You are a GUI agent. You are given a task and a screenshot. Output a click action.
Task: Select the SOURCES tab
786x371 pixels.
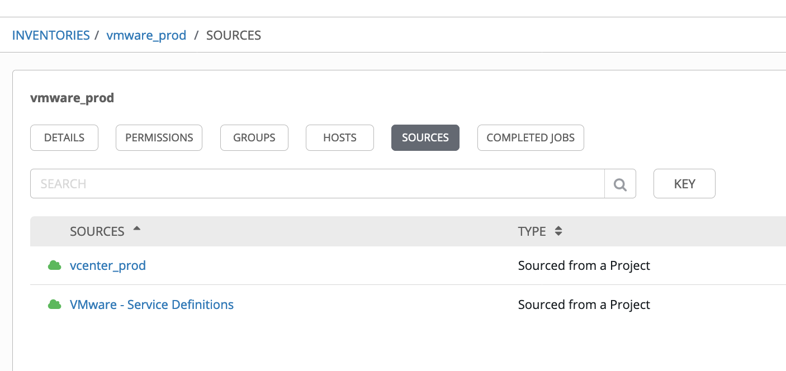[x=425, y=137]
